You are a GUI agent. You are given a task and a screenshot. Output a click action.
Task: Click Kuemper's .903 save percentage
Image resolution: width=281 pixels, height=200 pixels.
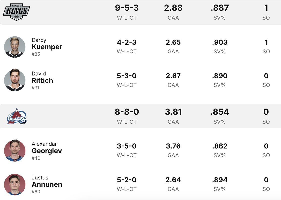(220, 42)
